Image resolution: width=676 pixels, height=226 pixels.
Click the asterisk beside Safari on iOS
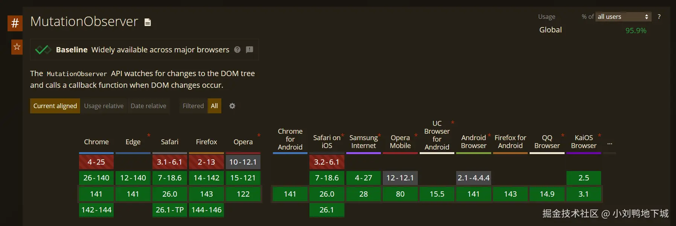343,135
